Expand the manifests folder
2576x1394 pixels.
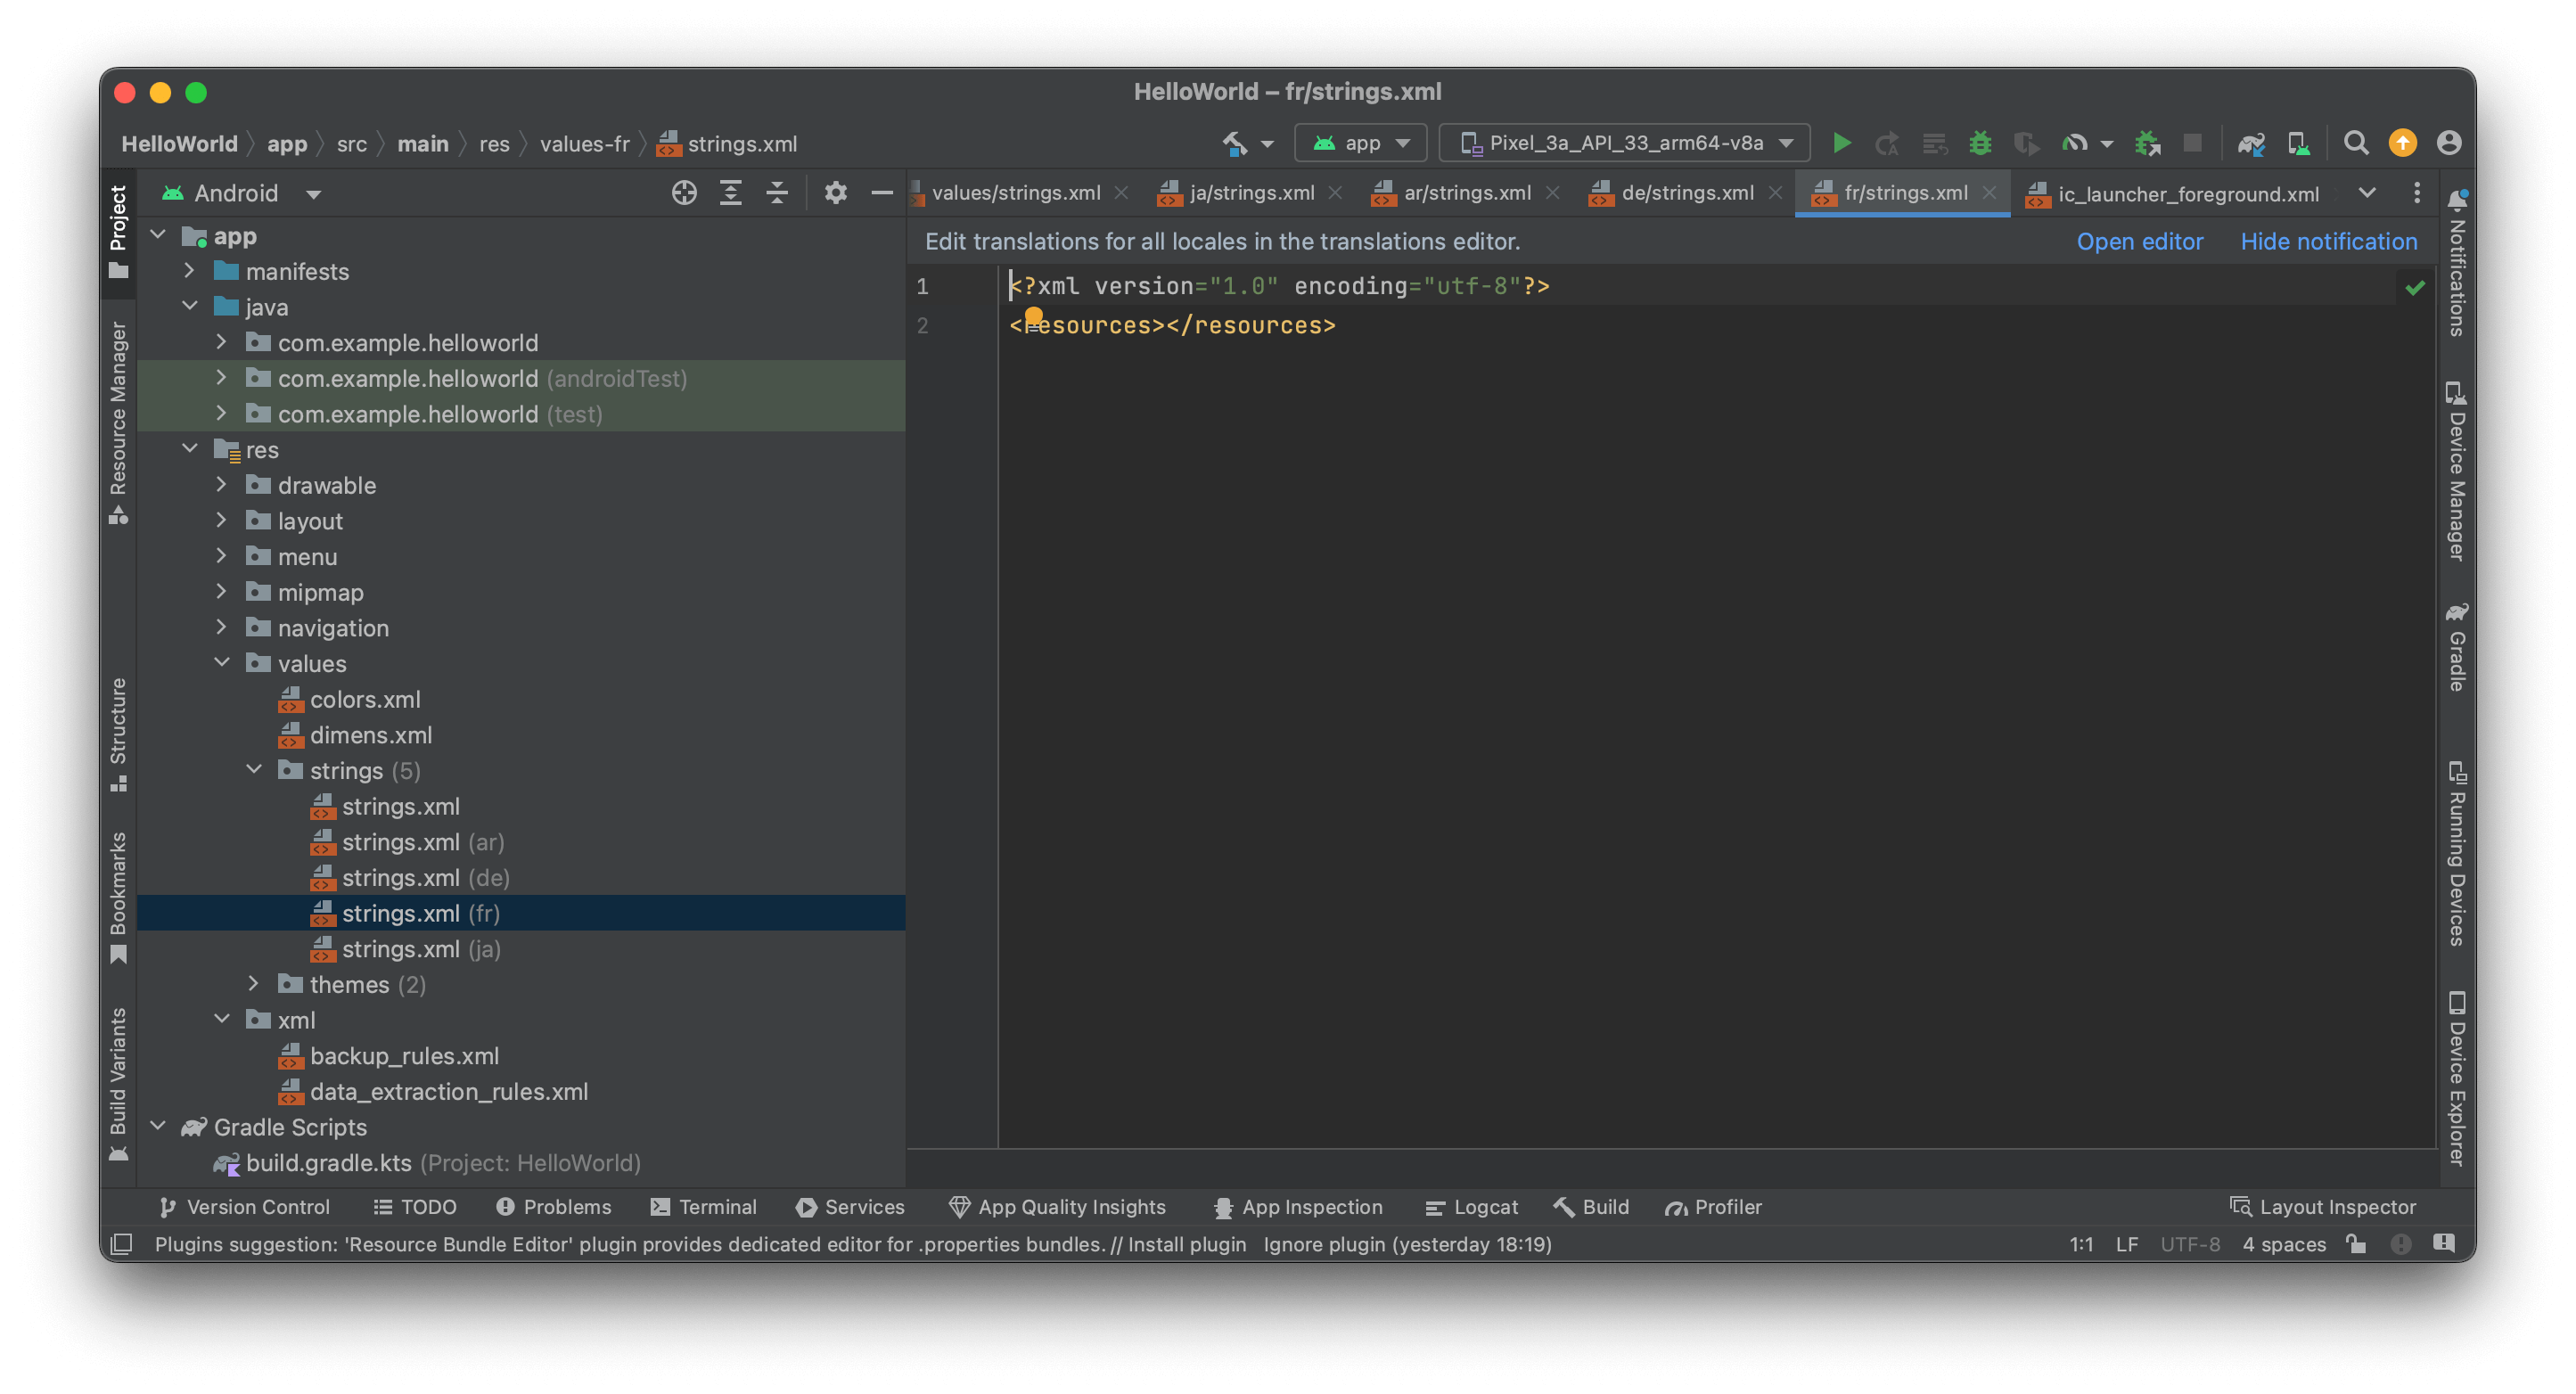[x=189, y=271]
